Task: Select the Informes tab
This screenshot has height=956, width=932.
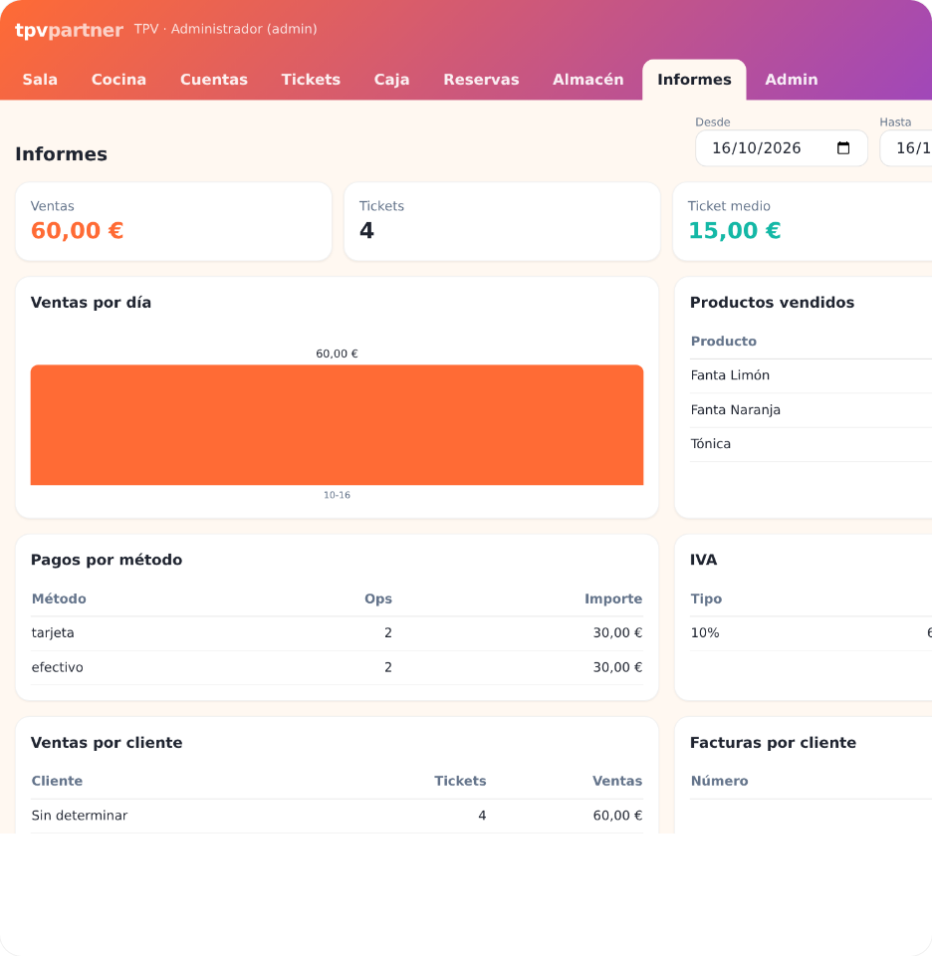Action: 694,80
